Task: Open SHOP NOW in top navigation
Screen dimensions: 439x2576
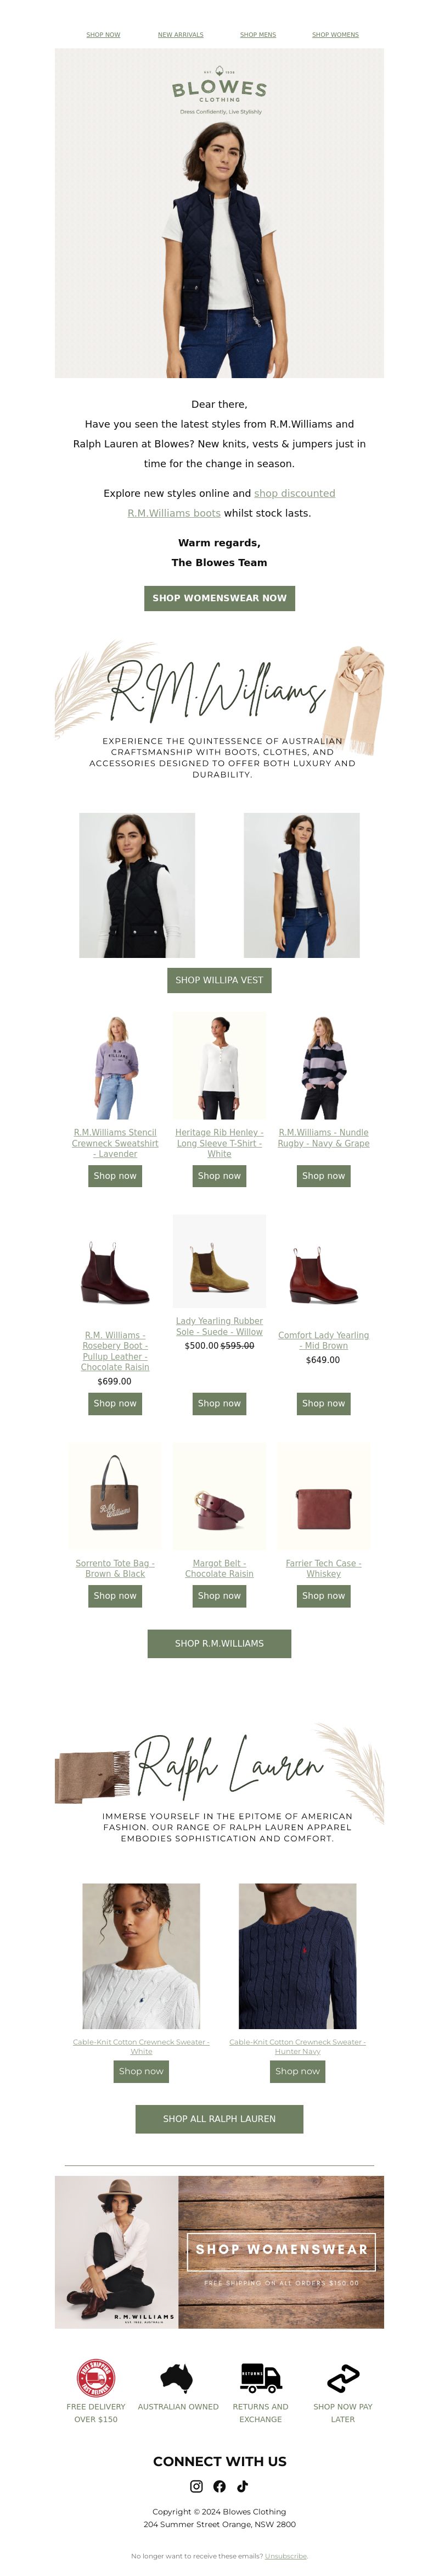Action: (x=103, y=35)
